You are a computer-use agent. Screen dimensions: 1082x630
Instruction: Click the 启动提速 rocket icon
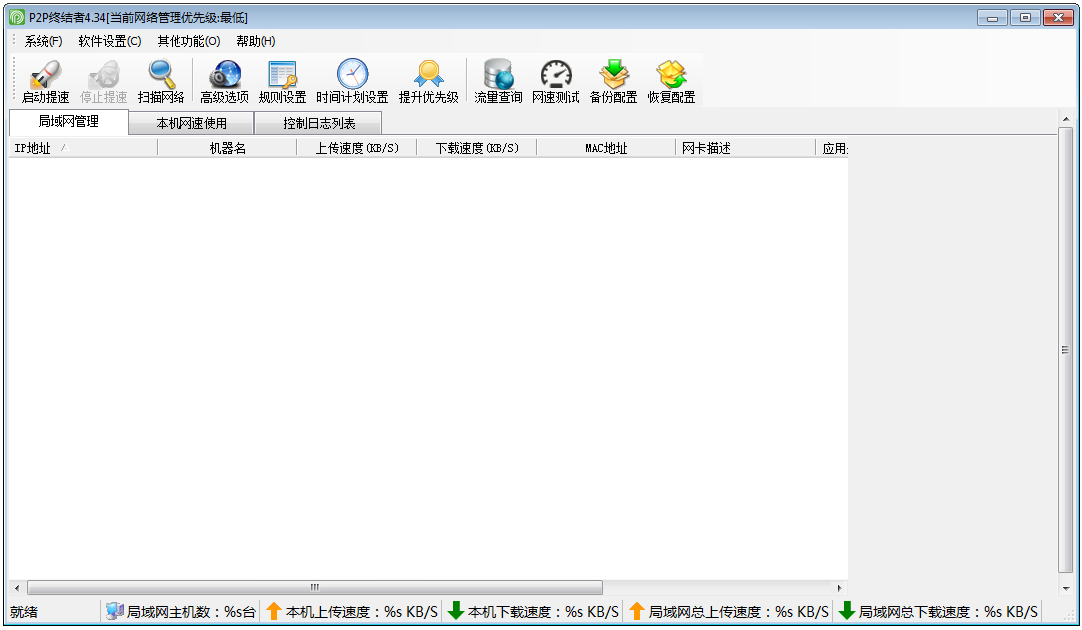coord(46,74)
